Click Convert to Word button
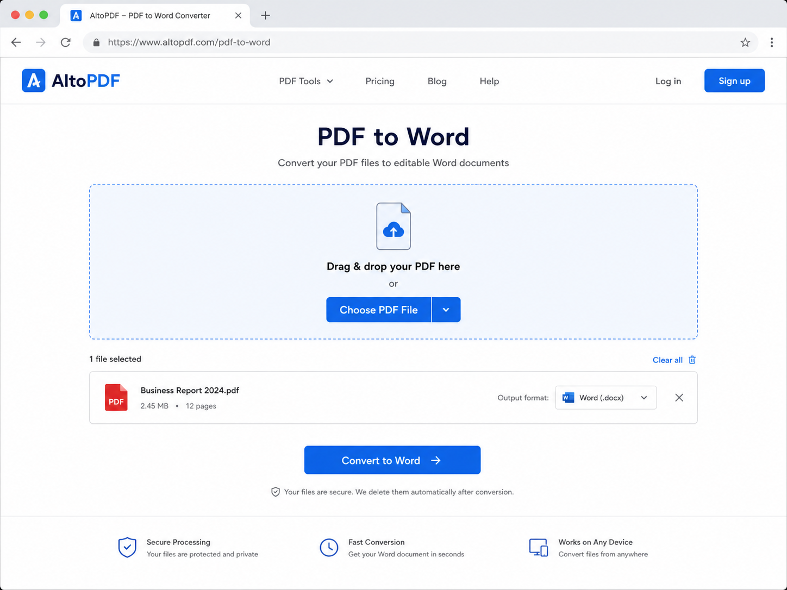Image resolution: width=787 pixels, height=590 pixels. click(x=392, y=460)
